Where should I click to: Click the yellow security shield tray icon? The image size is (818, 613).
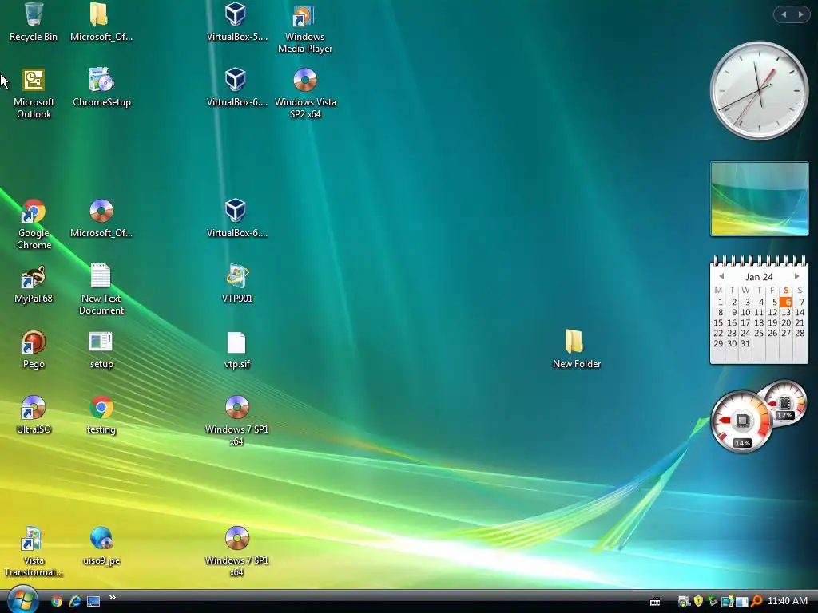pyautogui.click(x=698, y=601)
